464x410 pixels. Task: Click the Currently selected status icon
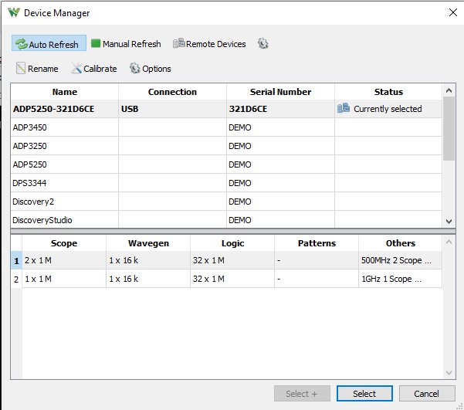(344, 108)
